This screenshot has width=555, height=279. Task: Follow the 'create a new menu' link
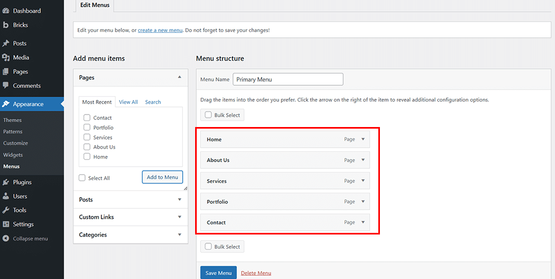point(160,30)
